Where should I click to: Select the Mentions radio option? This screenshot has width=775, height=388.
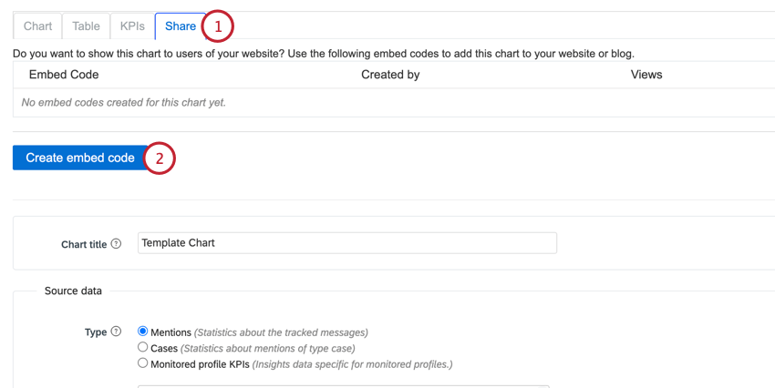143,332
